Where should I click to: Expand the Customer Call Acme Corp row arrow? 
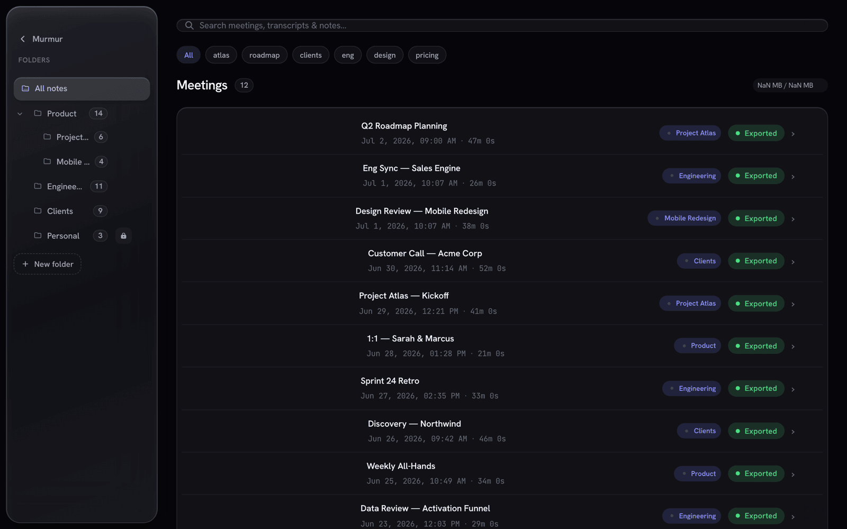(793, 262)
